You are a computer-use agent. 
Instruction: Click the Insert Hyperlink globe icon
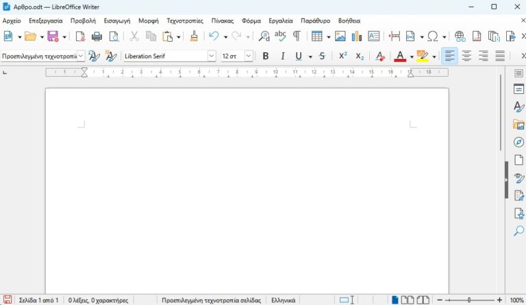click(x=460, y=36)
